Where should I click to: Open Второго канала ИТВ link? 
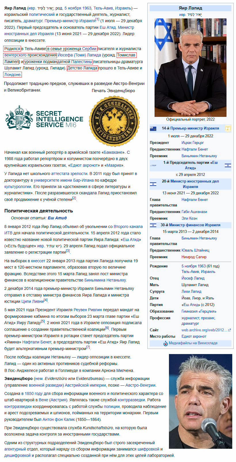coord(73,230)
